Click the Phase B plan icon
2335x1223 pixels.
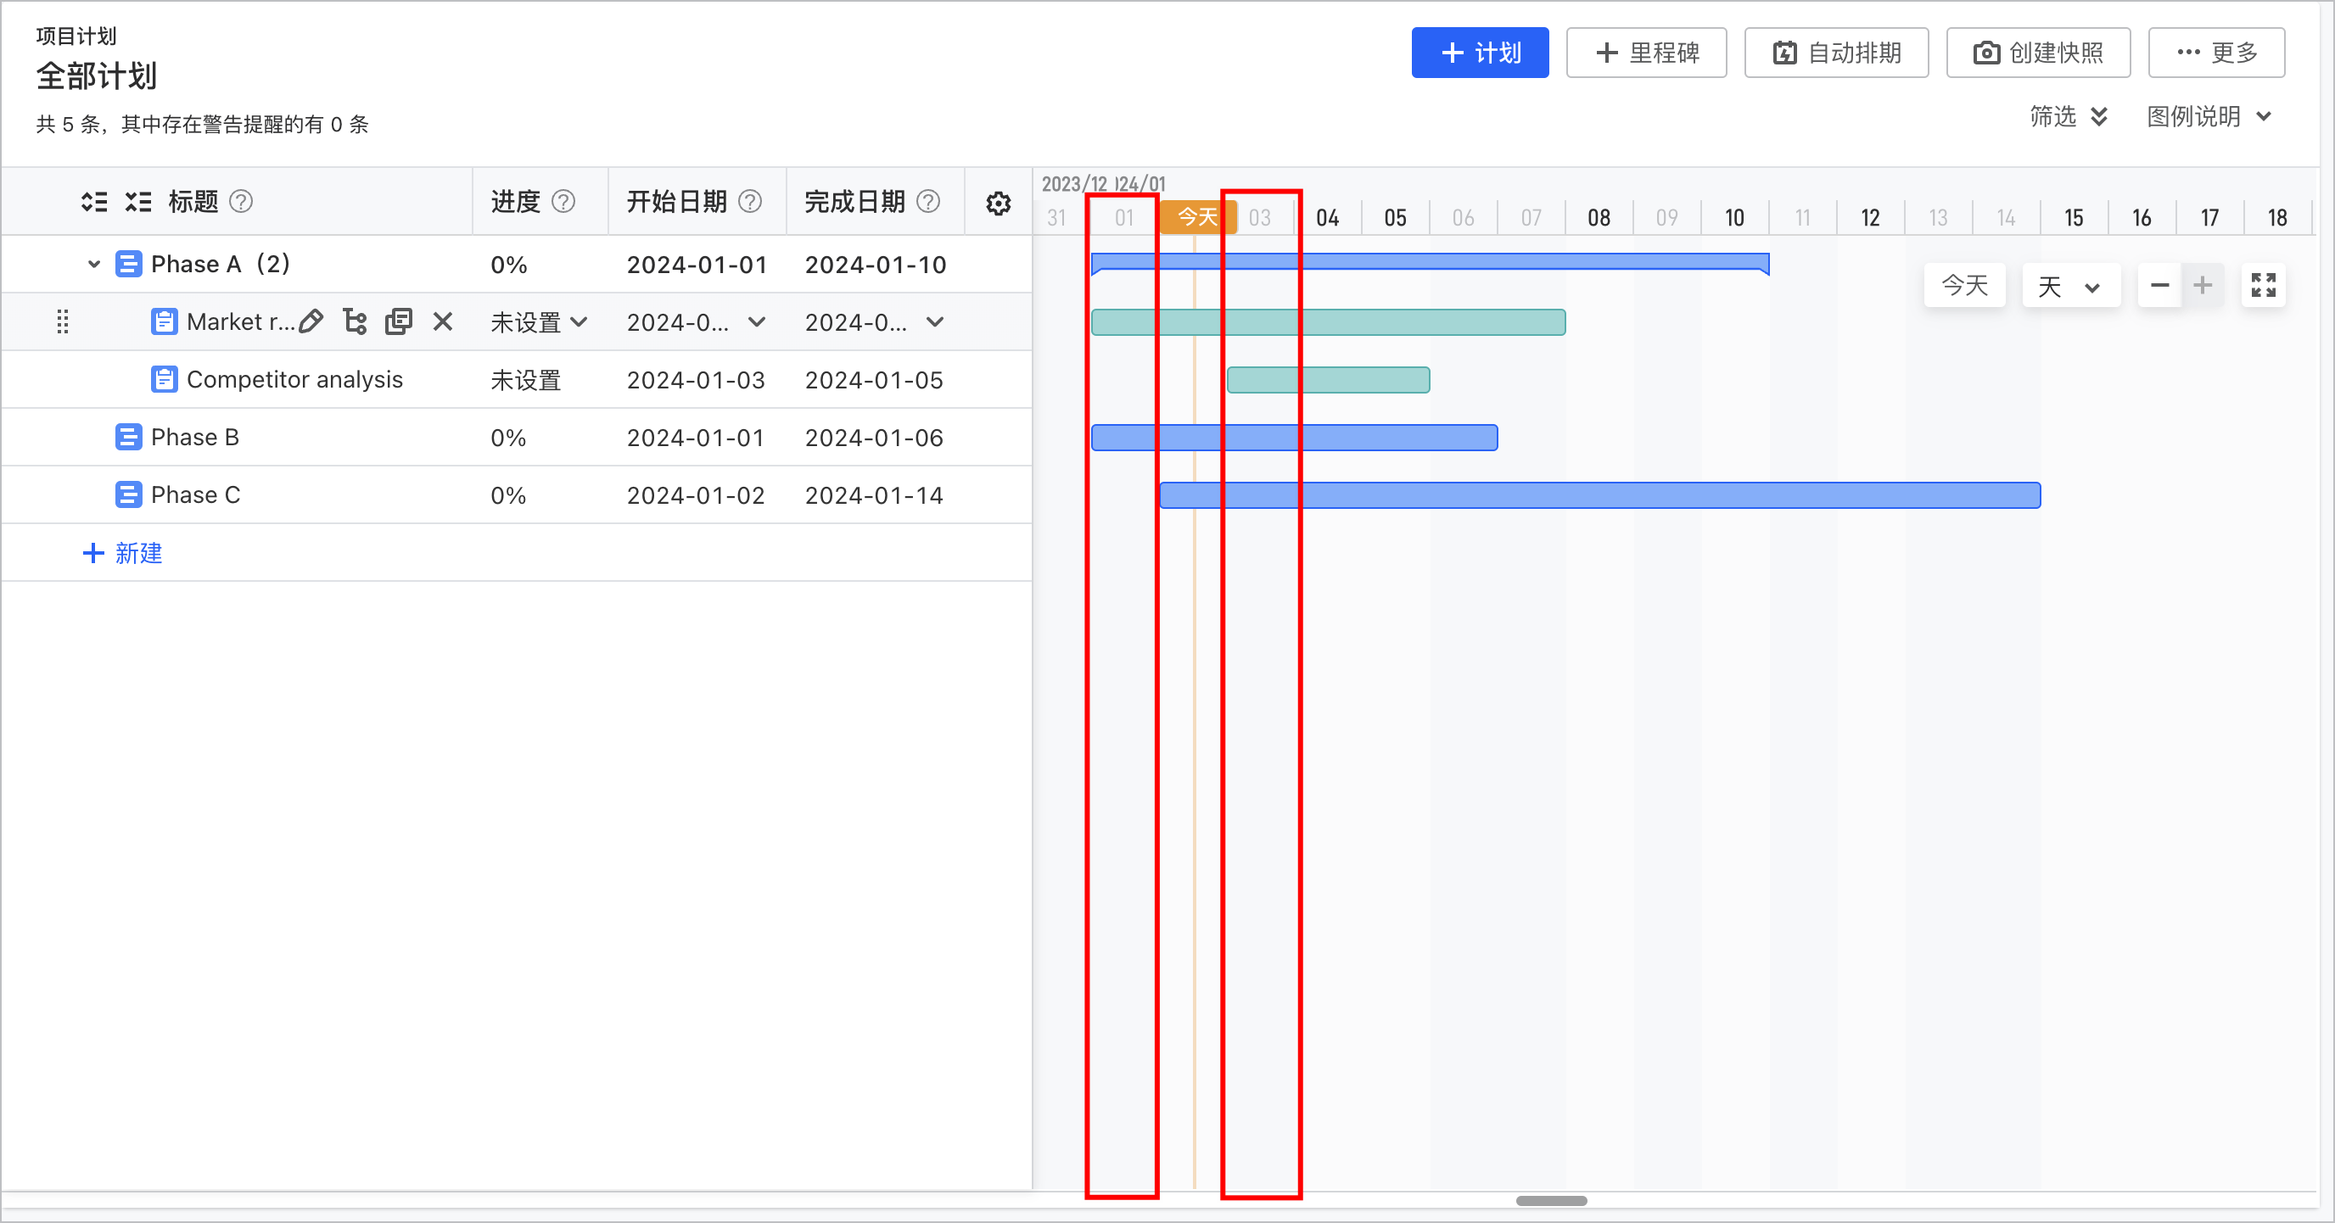click(129, 438)
